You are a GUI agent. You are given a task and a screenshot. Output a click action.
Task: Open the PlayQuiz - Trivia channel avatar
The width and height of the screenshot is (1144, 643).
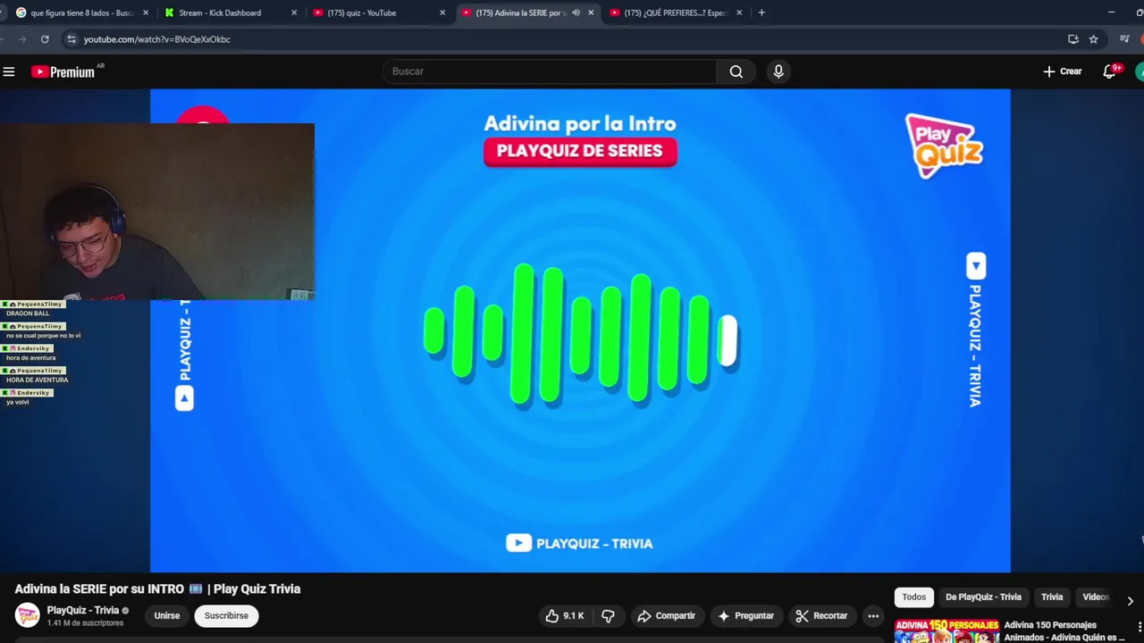(x=27, y=615)
